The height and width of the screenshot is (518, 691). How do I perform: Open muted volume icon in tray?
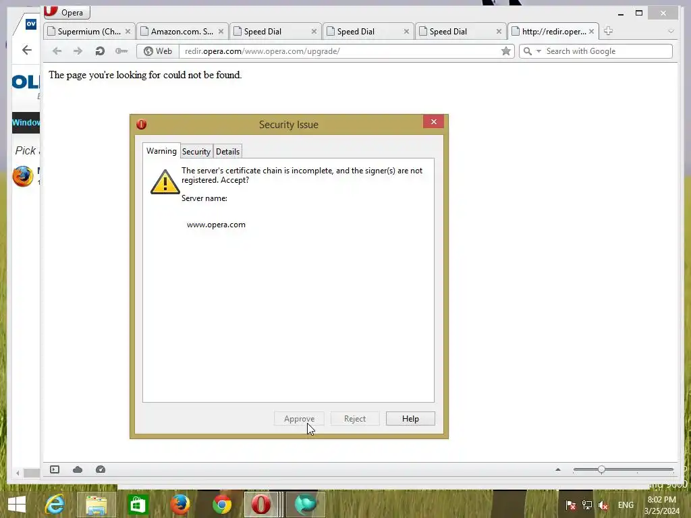click(603, 505)
